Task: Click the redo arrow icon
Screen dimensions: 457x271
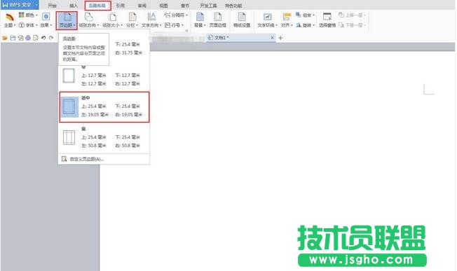Action: point(51,38)
